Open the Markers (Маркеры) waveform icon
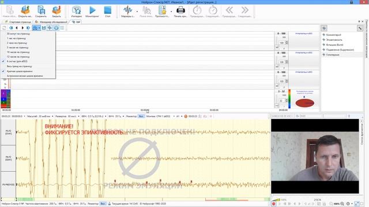The image size is (369, 207). pyautogui.click(x=128, y=10)
